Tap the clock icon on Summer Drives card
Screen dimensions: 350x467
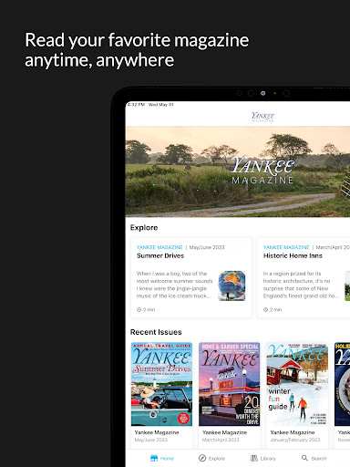(x=139, y=309)
